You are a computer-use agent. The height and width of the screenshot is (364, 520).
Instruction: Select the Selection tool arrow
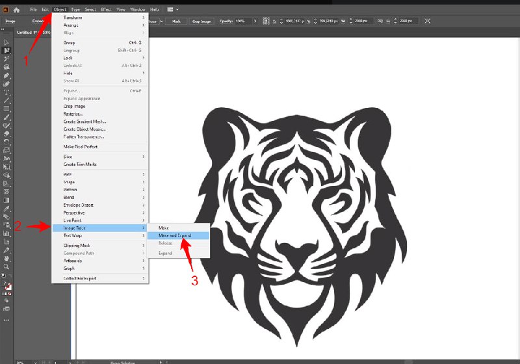6,42
